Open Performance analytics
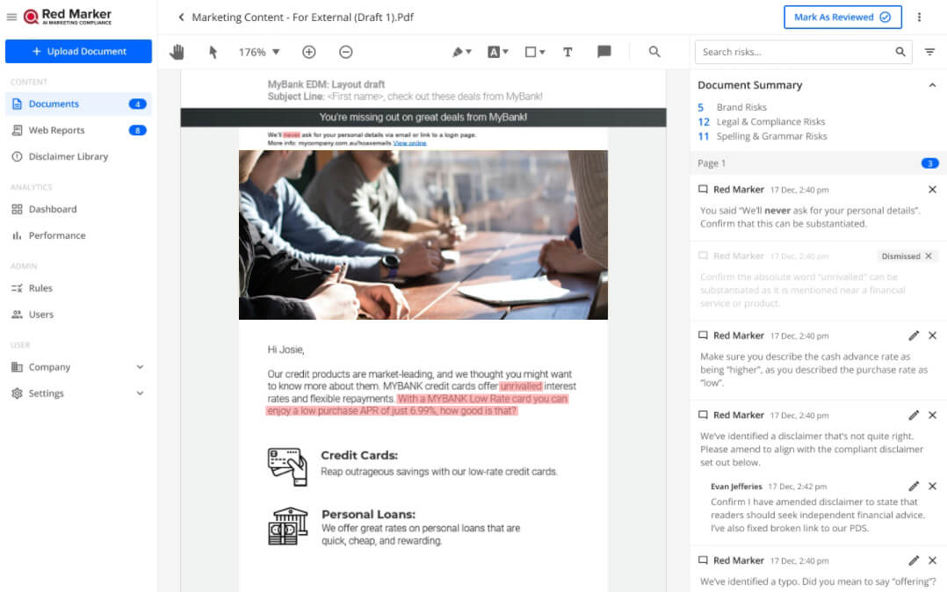This screenshot has height=592, width=947. tap(57, 235)
